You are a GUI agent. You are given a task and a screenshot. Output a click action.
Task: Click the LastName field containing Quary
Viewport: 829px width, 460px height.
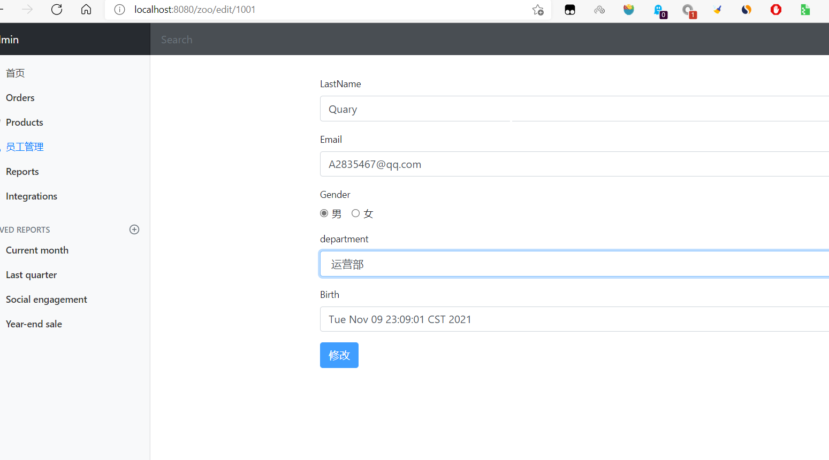coord(574,109)
